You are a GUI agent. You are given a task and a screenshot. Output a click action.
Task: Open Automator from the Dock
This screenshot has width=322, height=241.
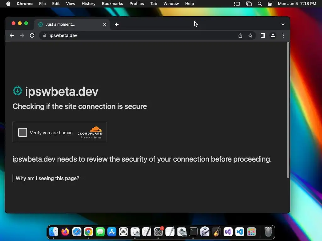pyautogui.click(x=205, y=232)
